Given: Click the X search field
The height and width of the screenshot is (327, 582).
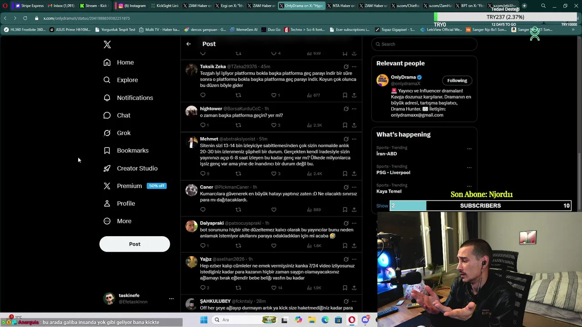Looking at the screenshot, I should coord(424,44).
